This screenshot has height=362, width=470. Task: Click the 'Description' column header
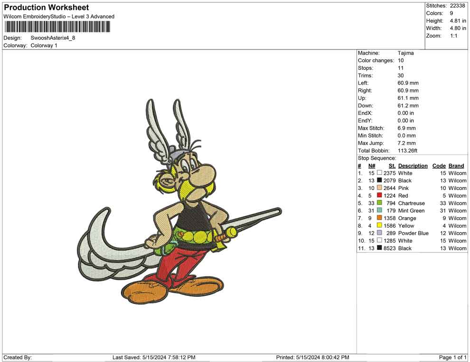coord(413,166)
